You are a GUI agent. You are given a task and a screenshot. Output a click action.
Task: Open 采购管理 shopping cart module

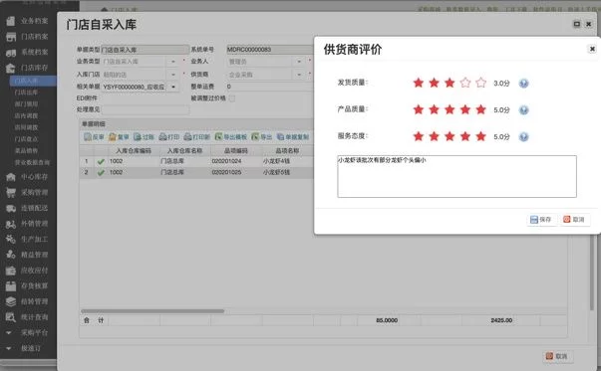click(28, 192)
